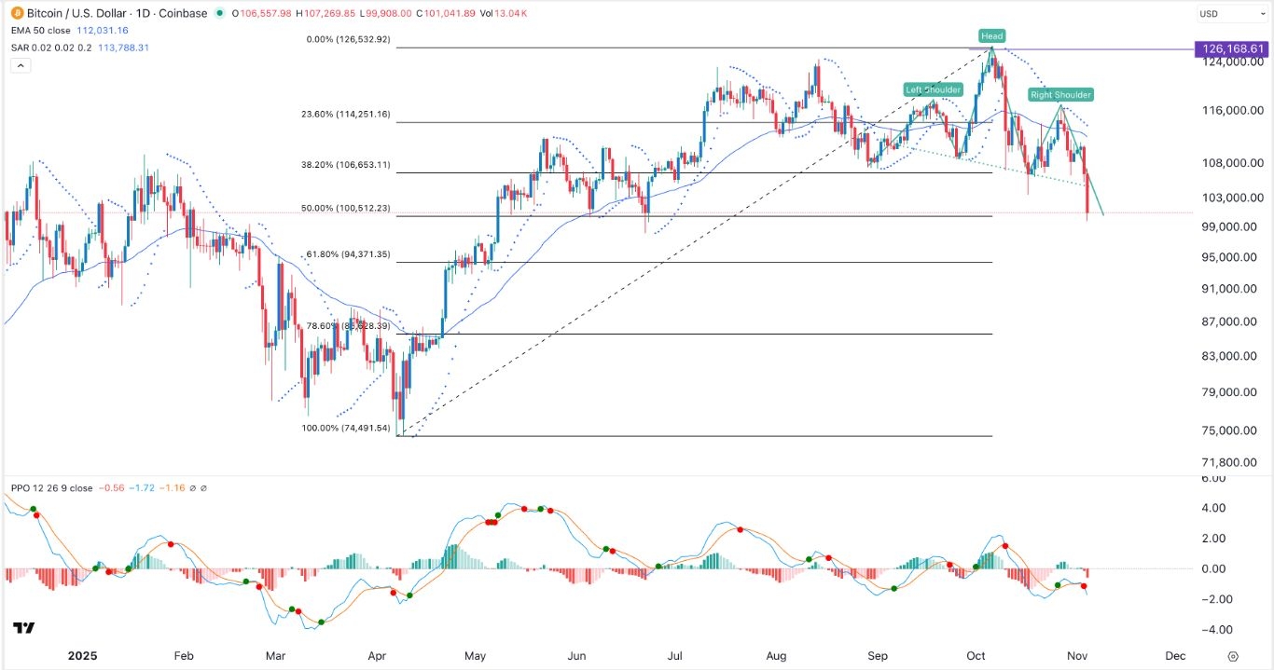
Task: Click the Right Shoulder pattern label
Action: pyautogui.click(x=1060, y=94)
